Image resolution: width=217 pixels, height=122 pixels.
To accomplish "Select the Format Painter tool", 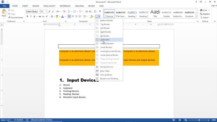I will pos(16,18).
